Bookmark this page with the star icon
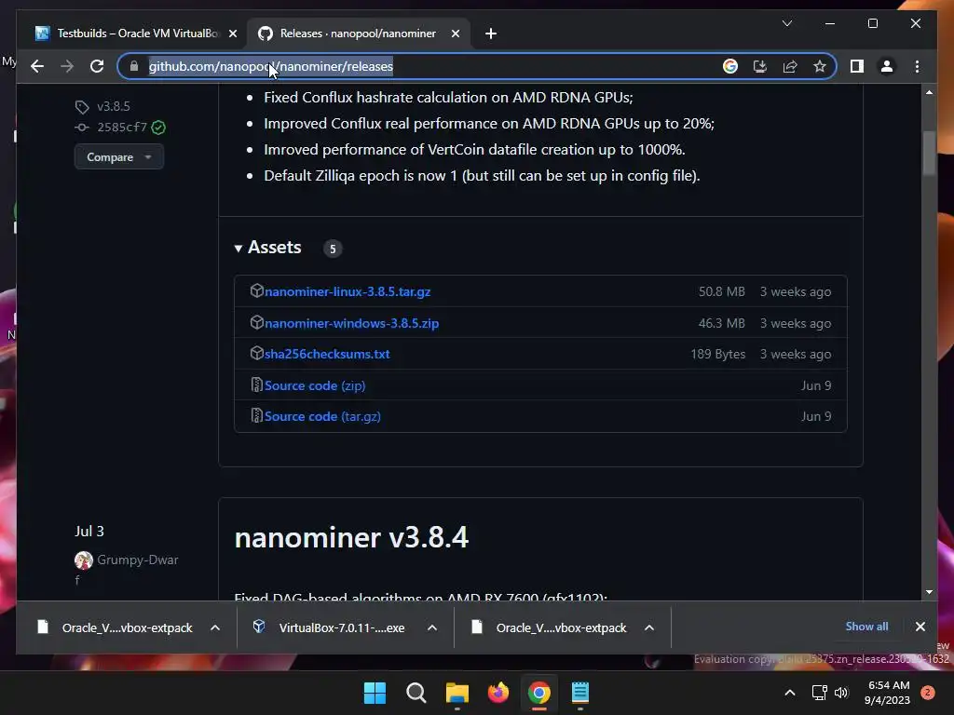 820,66
